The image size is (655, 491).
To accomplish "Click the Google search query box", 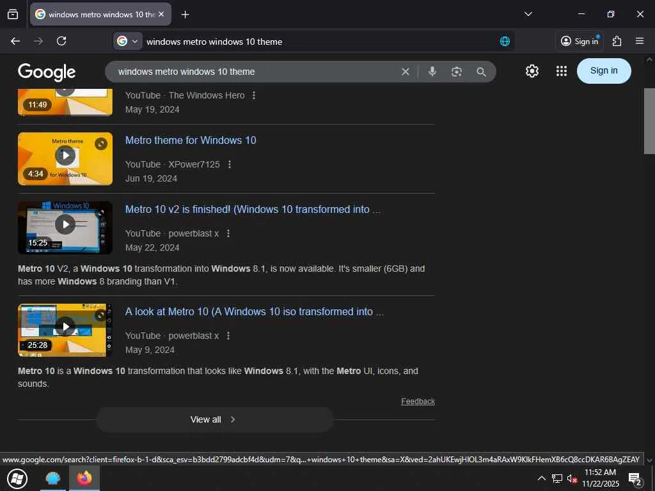I will coord(255,72).
